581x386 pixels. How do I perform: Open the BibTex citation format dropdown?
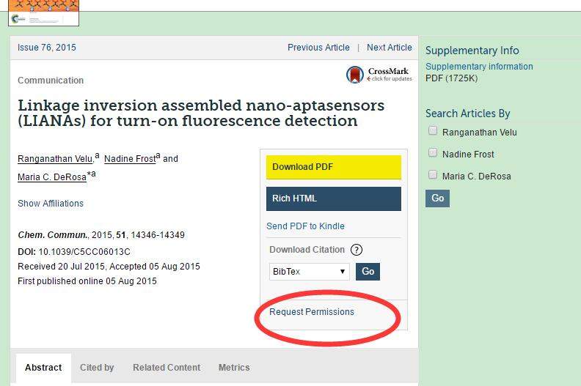pos(309,272)
